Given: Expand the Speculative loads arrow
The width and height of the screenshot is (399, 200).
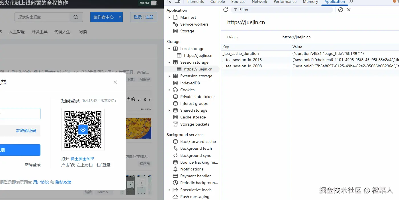Looking at the screenshot, I should pos(169,190).
